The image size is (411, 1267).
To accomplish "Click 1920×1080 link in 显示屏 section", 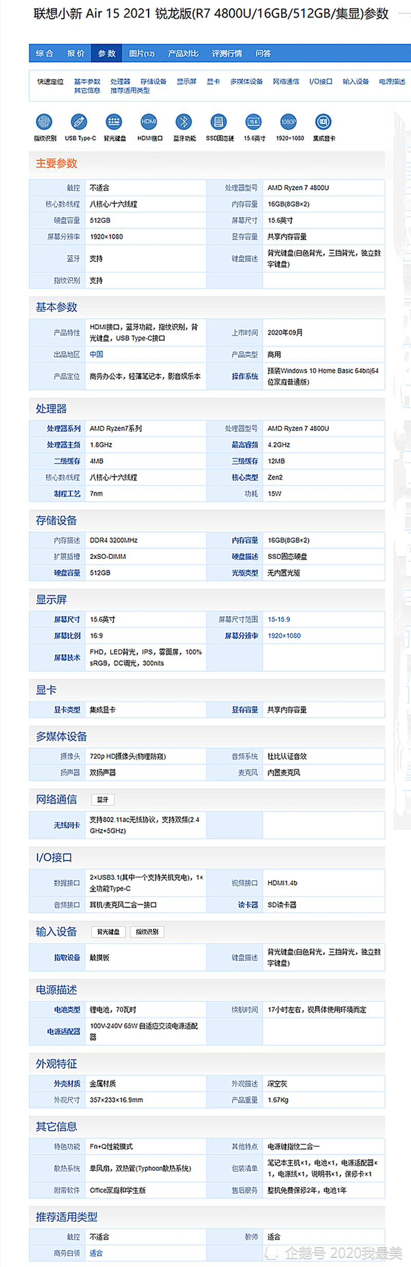I will tap(284, 636).
